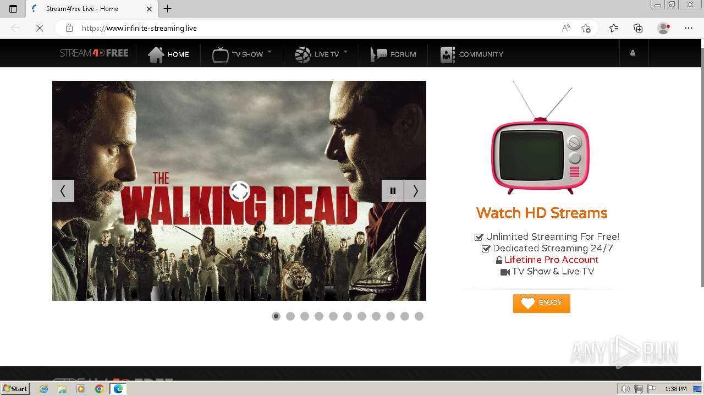Image resolution: width=704 pixels, height=396 pixels.
Task: Click the Dedicated Streaming 24/7 text
Action: click(553, 248)
